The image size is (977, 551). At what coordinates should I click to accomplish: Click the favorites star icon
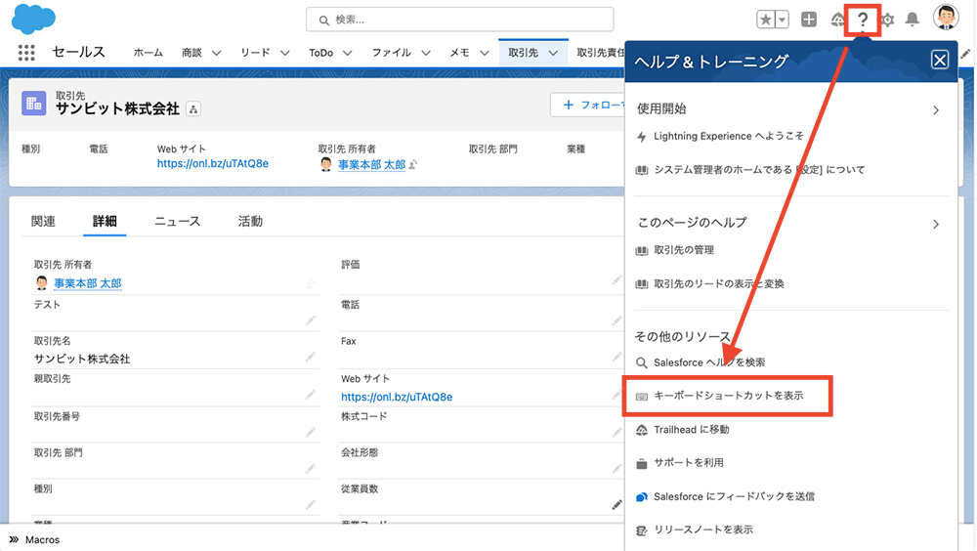click(x=766, y=20)
